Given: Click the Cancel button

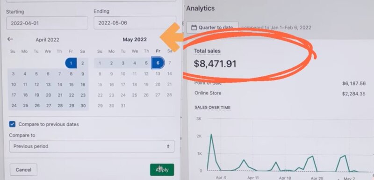Looking at the screenshot, I should pos(23,170).
